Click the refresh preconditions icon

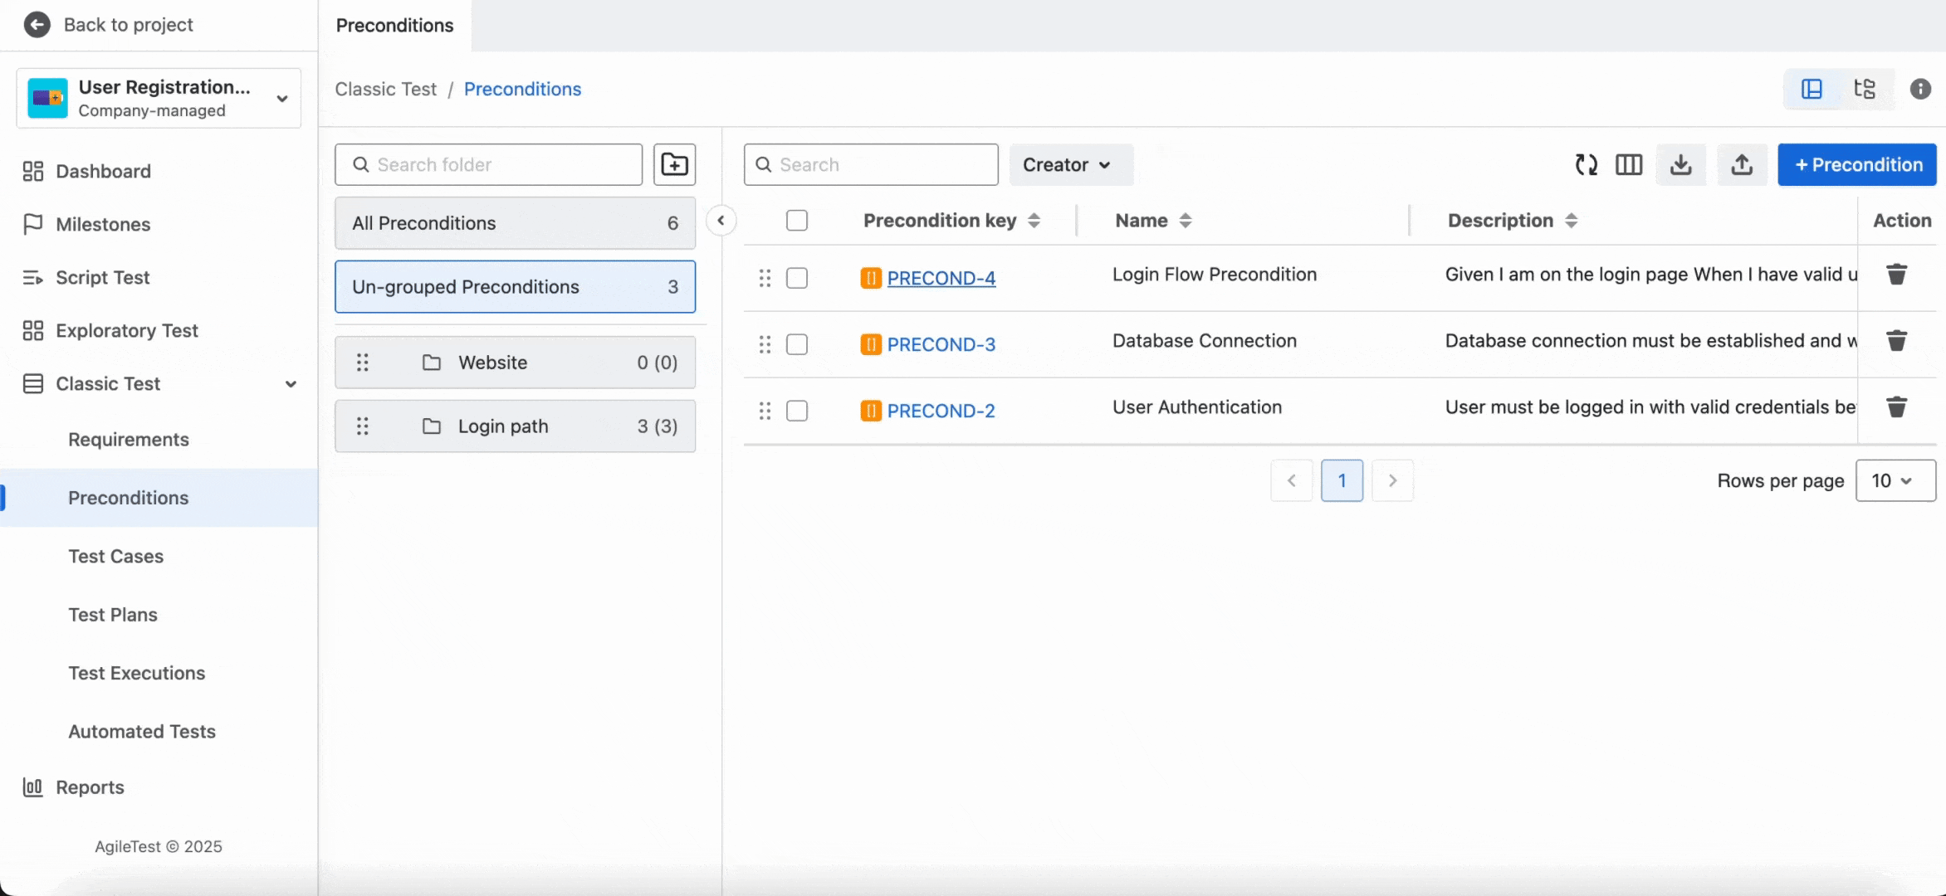(x=1586, y=164)
